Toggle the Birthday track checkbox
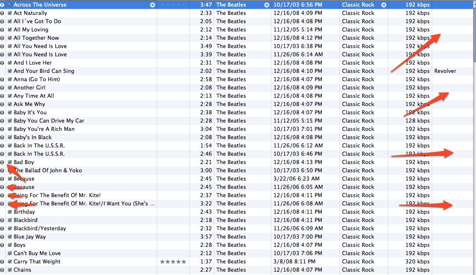The height and width of the screenshot is (275, 476). pyautogui.click(x=10, y=212)
